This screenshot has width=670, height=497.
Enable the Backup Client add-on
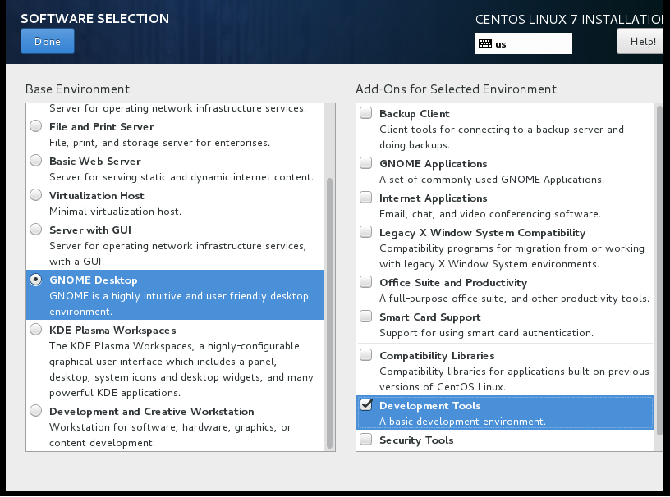point(365,112)
